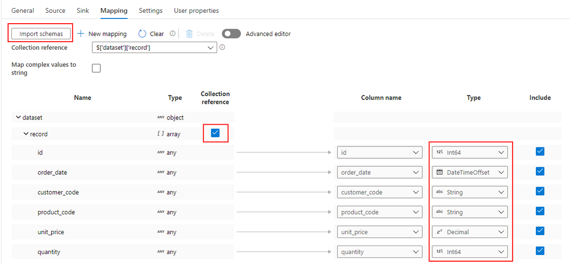Viewport: 570px width, 264px height.
Task: Uncheck the record Collection reference checkbox
Action: pos(215,133)
